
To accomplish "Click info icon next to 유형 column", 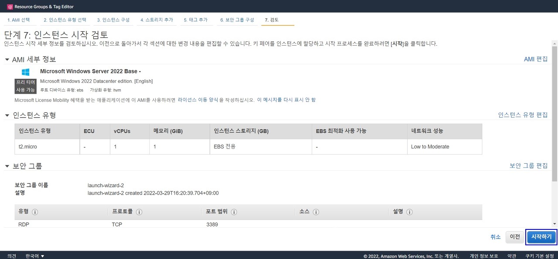I will tap(35, 212).
